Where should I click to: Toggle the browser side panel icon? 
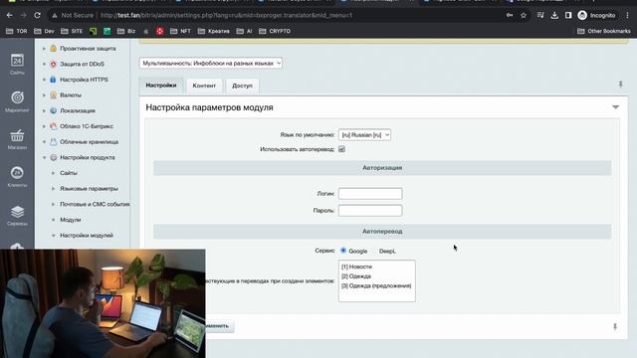568,16
